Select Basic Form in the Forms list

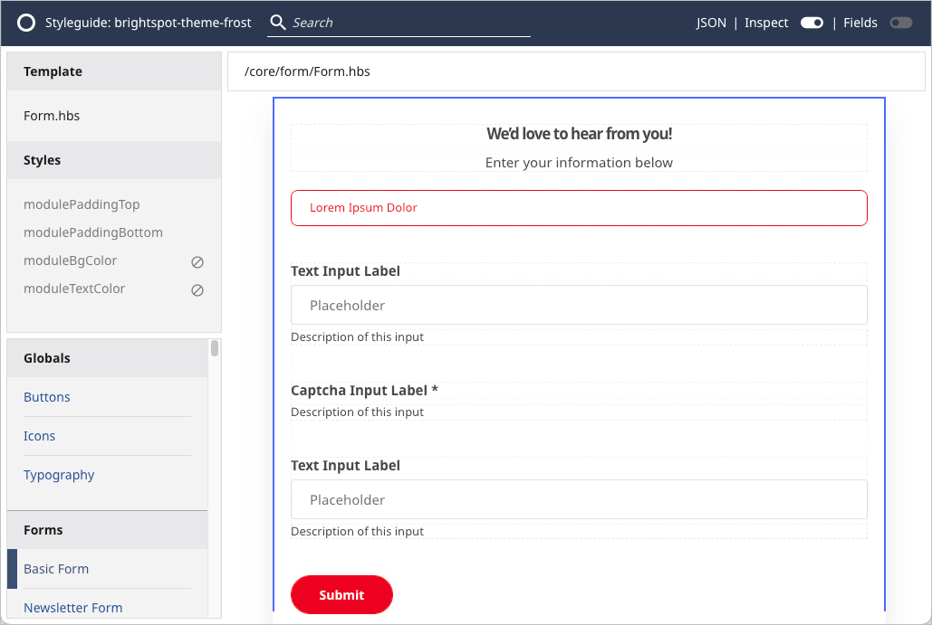click(56, 569)
